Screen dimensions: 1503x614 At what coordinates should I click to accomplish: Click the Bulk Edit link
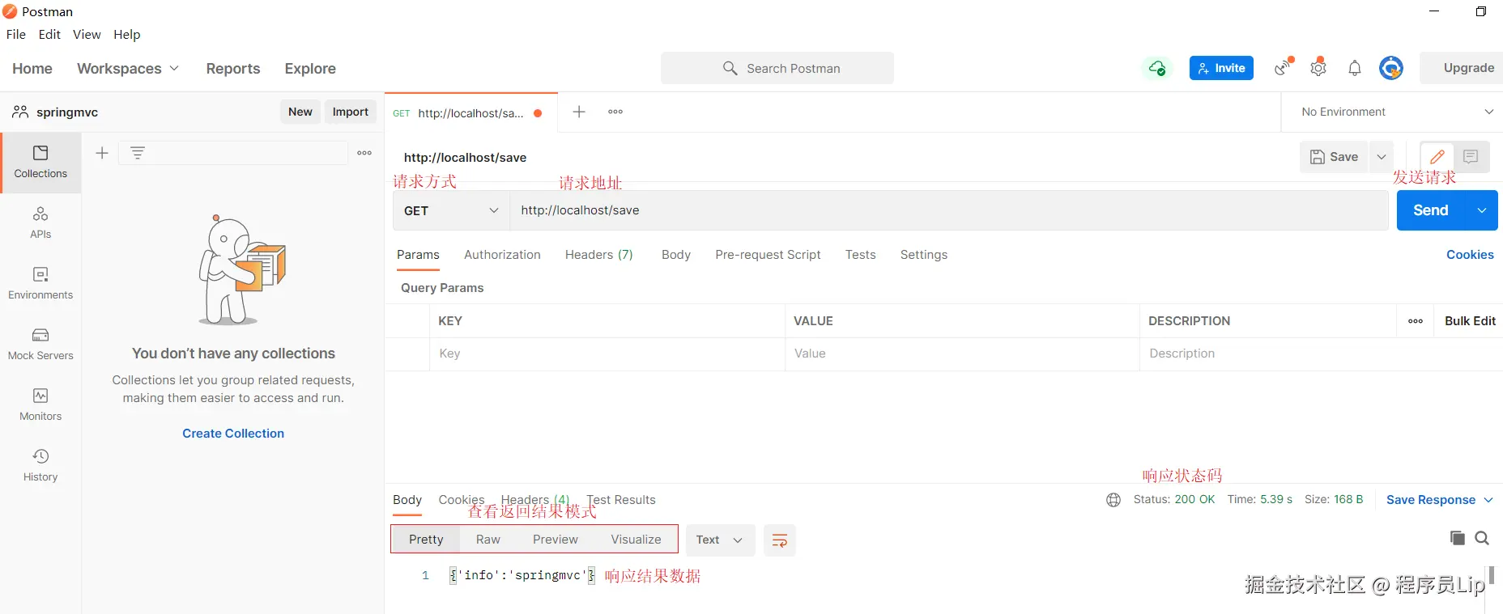[1470, 321]
